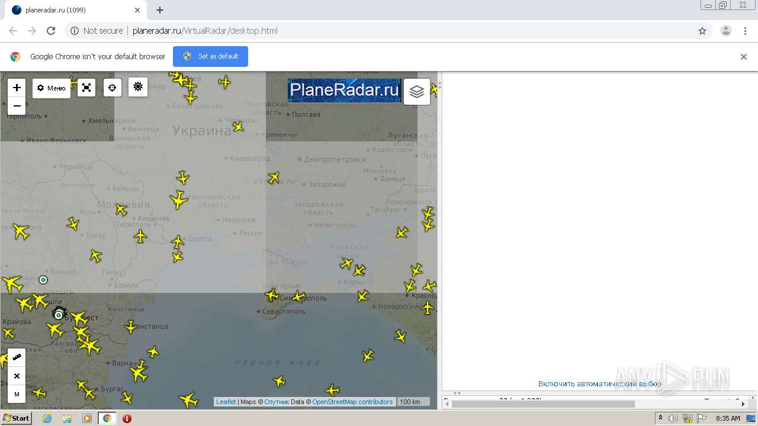Select the aircraft marker over Симферополь label
The width and height of the screenshot is (758, 426).
[299, 296]
